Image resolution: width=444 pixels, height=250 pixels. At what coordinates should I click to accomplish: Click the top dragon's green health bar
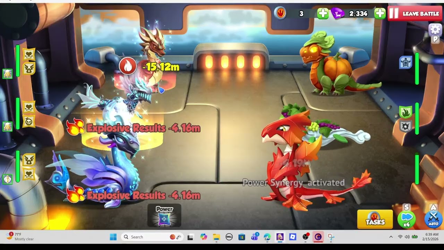[18, 61]
